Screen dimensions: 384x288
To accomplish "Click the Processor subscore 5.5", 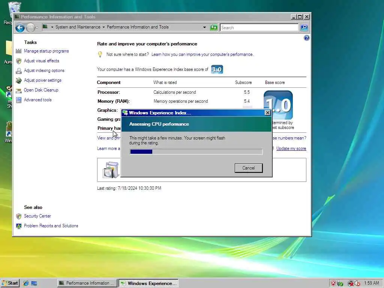I will click(x=247, y=92).
